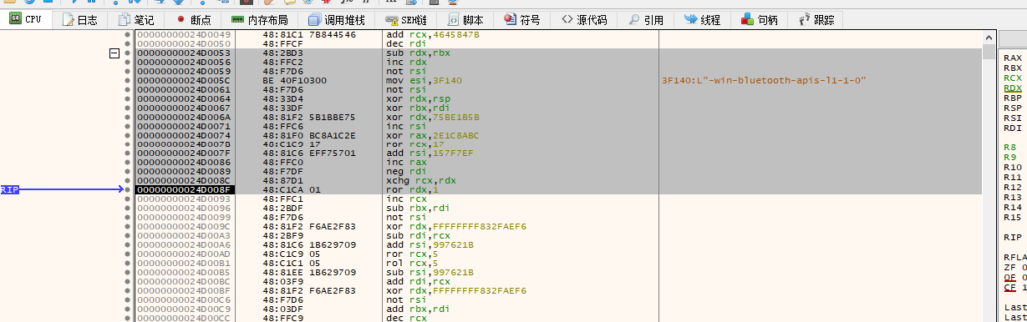Toggle breakpoint dot for address 0000000024D0050

127,44
